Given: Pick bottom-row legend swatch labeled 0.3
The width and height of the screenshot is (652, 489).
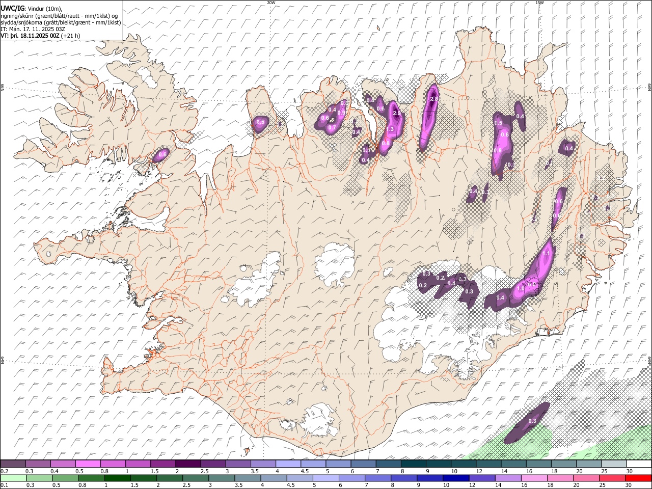Looking at the screenshot, I should 39,478.
